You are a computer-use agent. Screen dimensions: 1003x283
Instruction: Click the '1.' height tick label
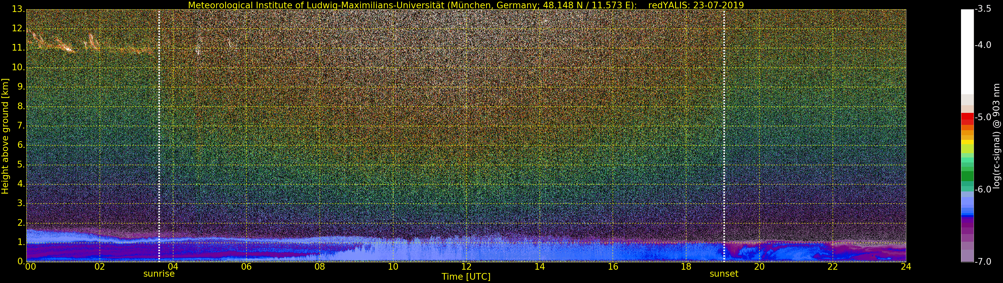(x=21, y=242)
